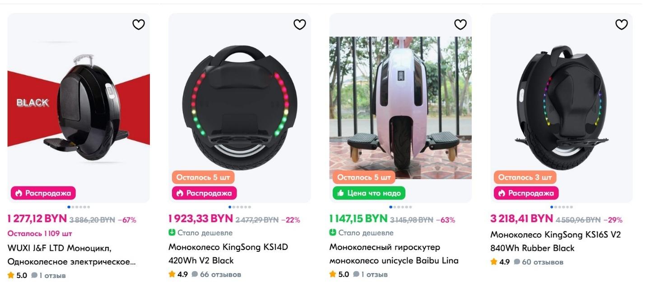Click image carousel dots under KS16S photo
The image size is (646, 287).
(562, 207)
